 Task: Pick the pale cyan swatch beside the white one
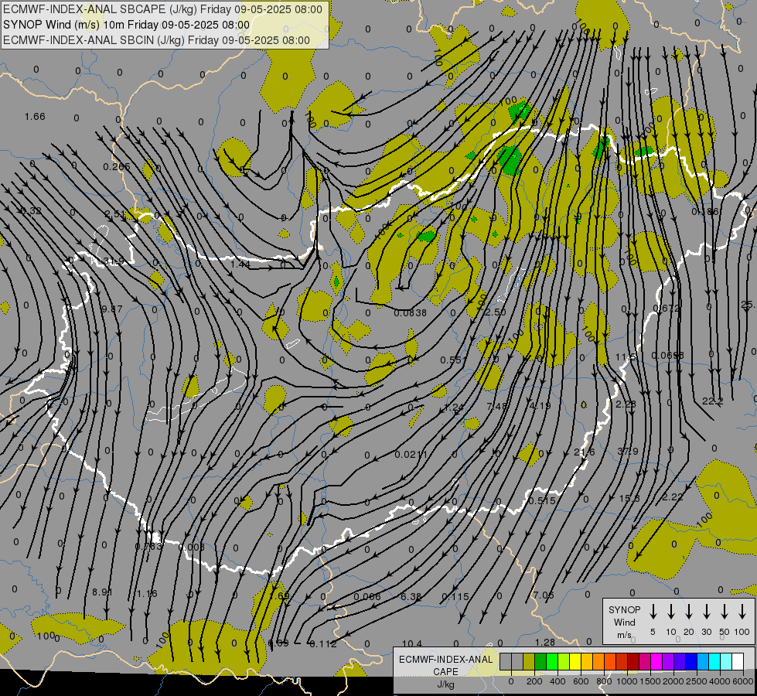pyautogui.click(x=725, y=662)
